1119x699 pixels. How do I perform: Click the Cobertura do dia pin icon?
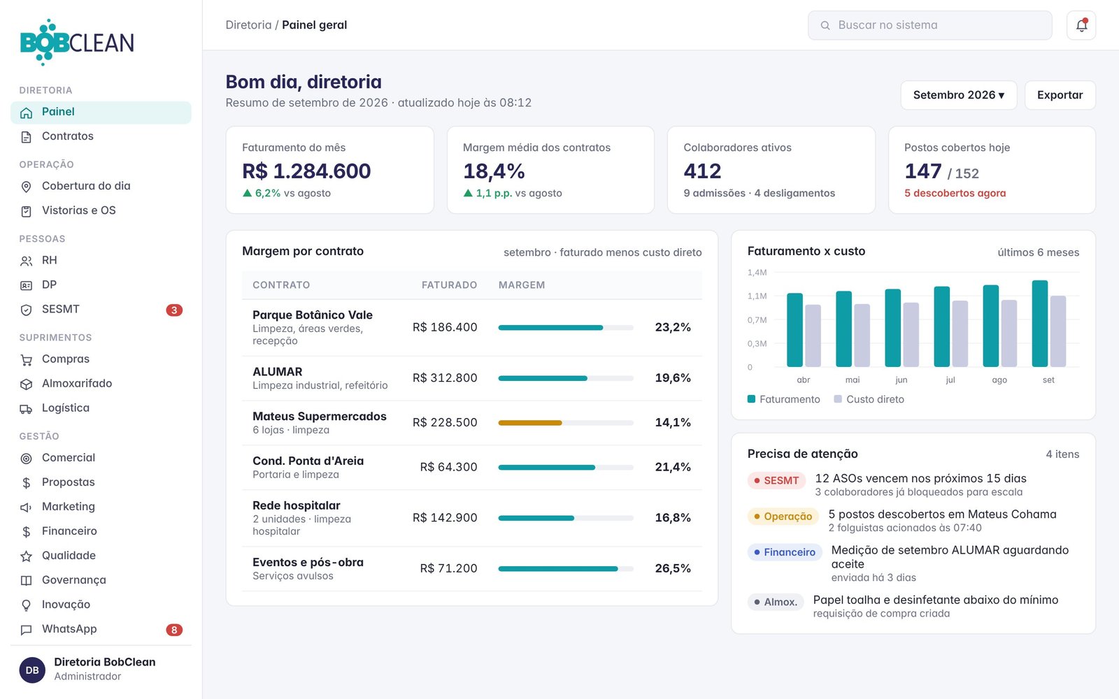[26, 187]
